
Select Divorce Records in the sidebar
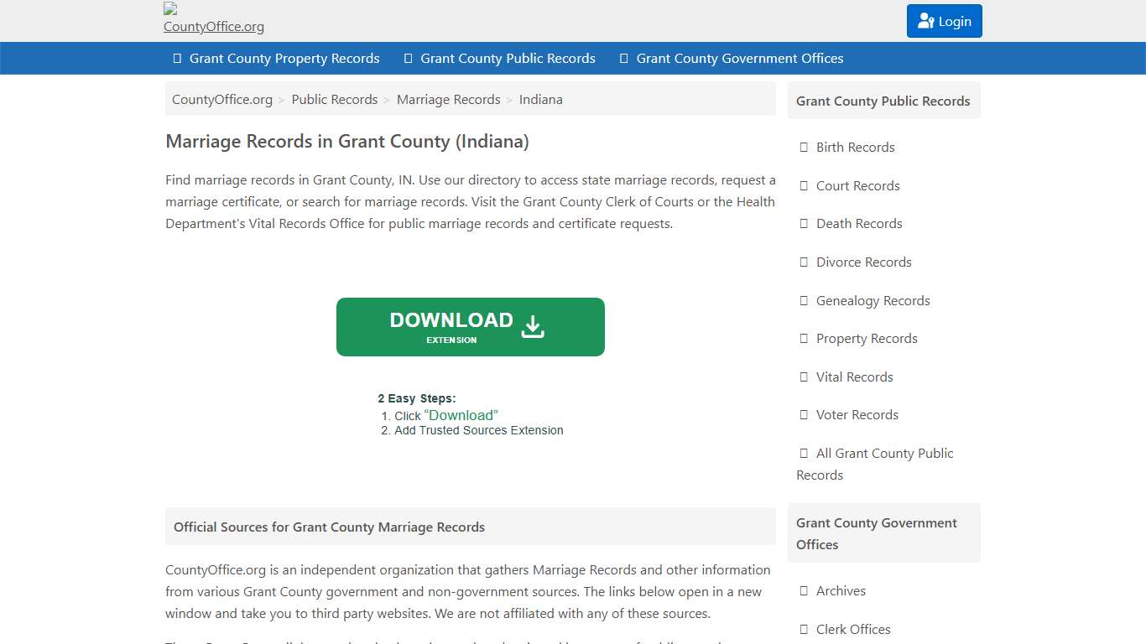point(863,262)
